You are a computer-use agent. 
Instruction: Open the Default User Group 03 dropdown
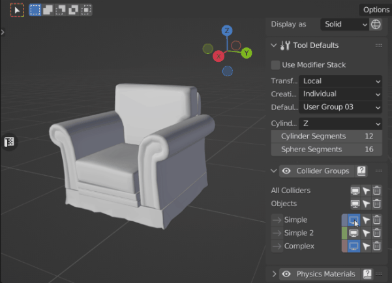click(340, 107)
